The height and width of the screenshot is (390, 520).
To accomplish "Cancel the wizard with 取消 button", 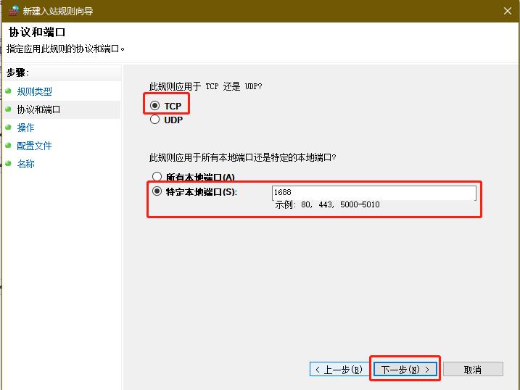I will (472, 370).
